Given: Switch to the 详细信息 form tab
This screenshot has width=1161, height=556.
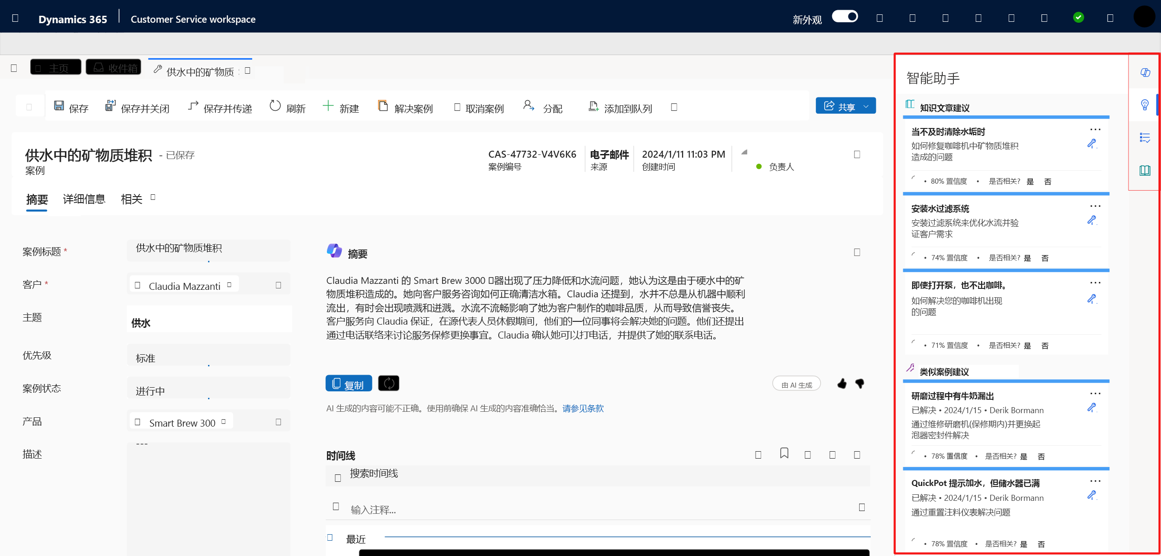Looking at the screenshot, I should click(x=84, y=199).
